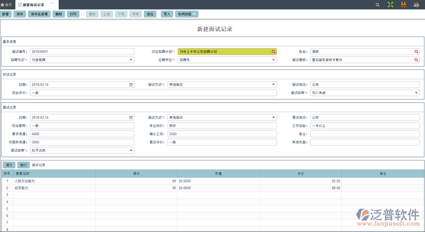Image resolution: width=425 pixels, height=232 pixels.
Task: Open calendar picker for 初试记录 日期
Action: (x=131, y=85)
